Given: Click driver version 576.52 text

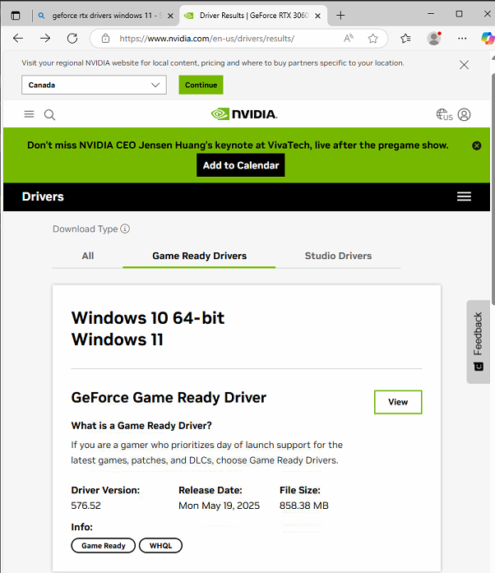Looking at the screenshot, I should pyautogui.click(x=86, y=506).
